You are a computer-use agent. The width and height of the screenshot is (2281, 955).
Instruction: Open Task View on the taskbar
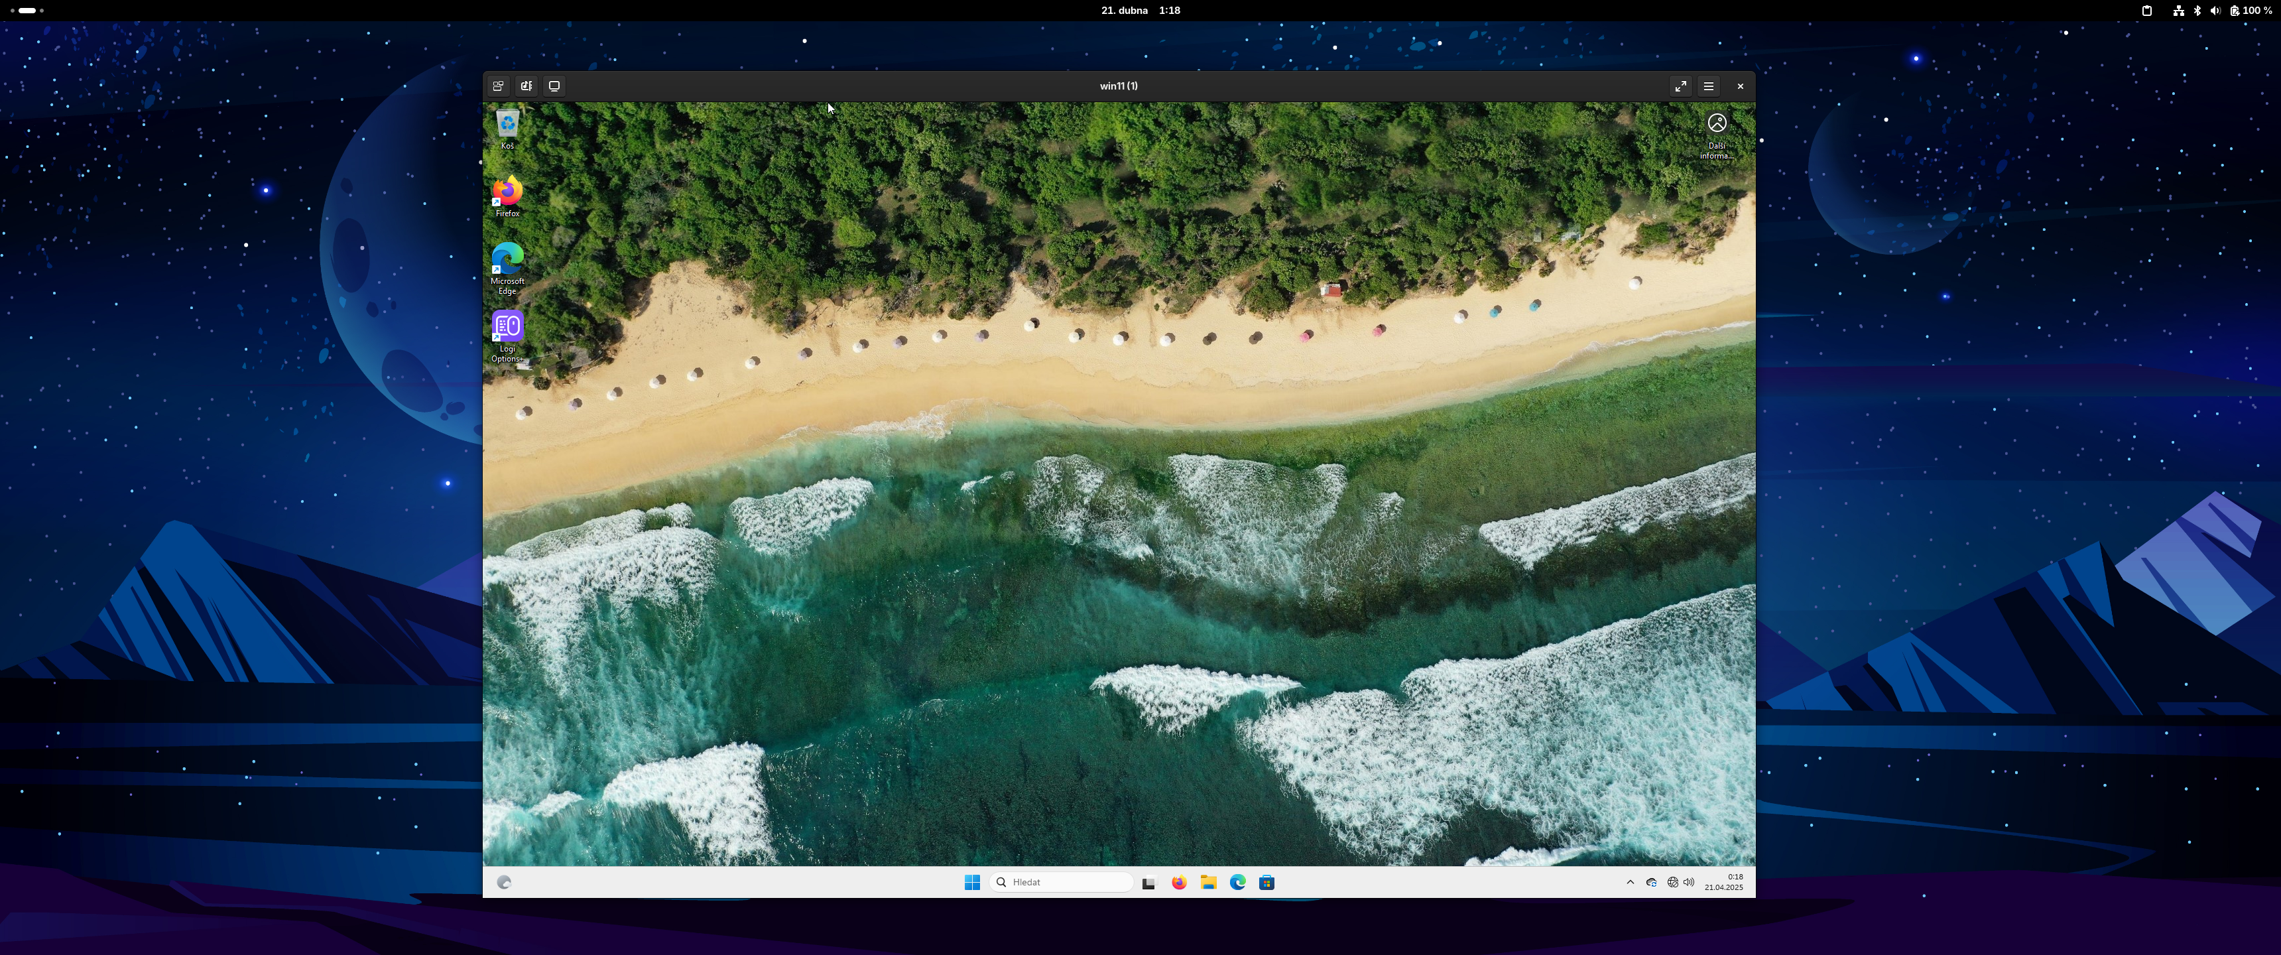coord(1148,882)
